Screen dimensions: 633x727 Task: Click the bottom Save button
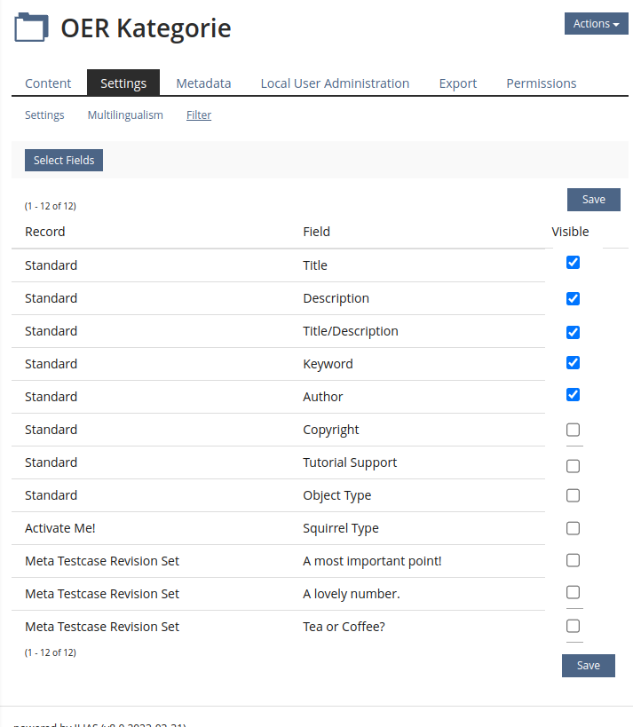(588, 666)
